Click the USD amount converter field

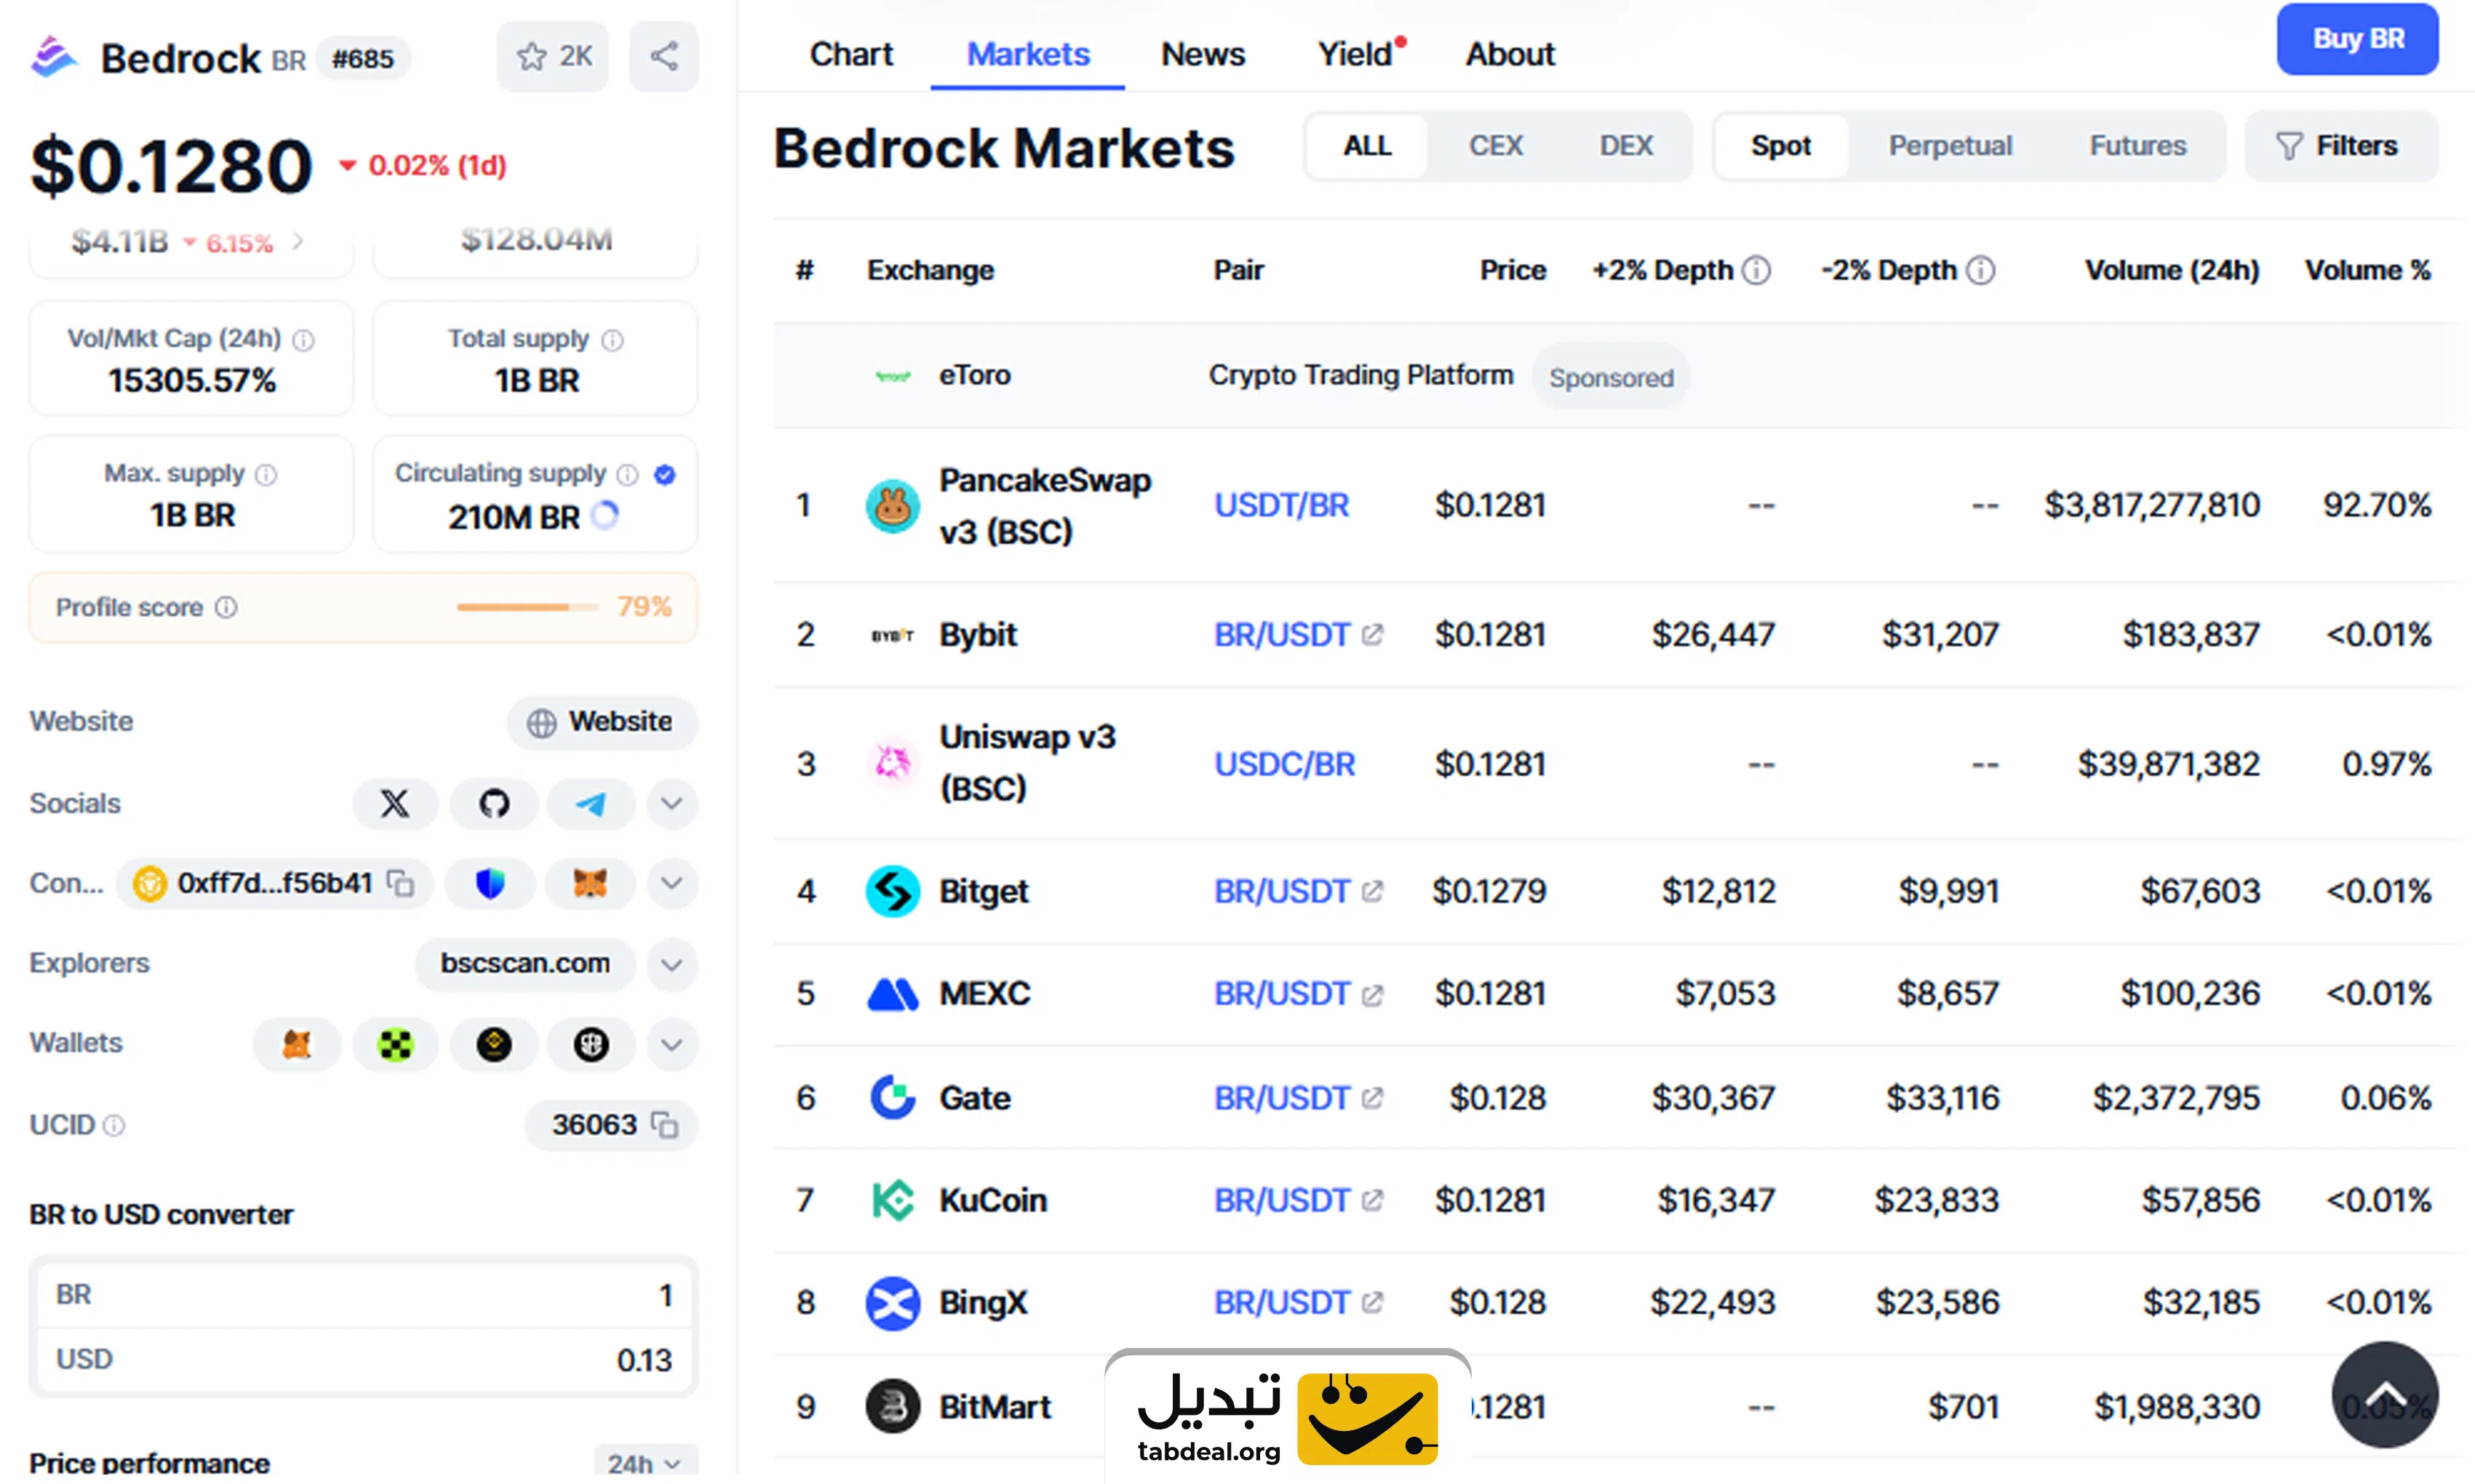(363, 1360)
